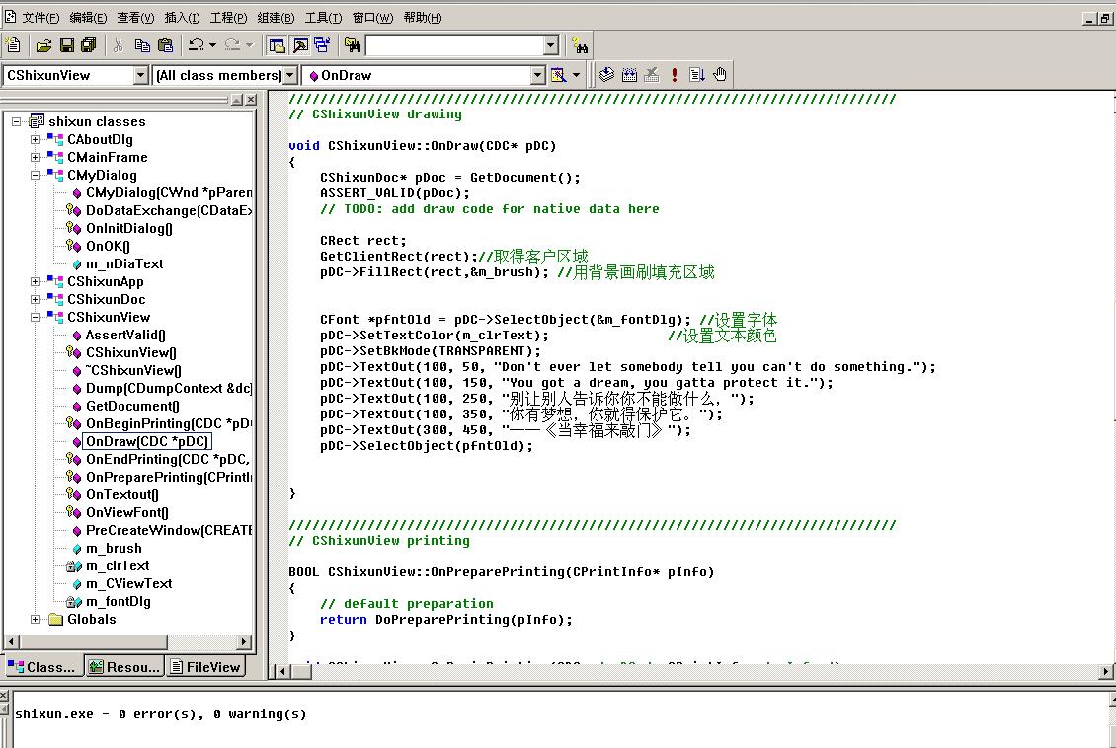Expand the CMainFrame class node
This screenshot has height=748, width=1116.
tap(35, 157)
